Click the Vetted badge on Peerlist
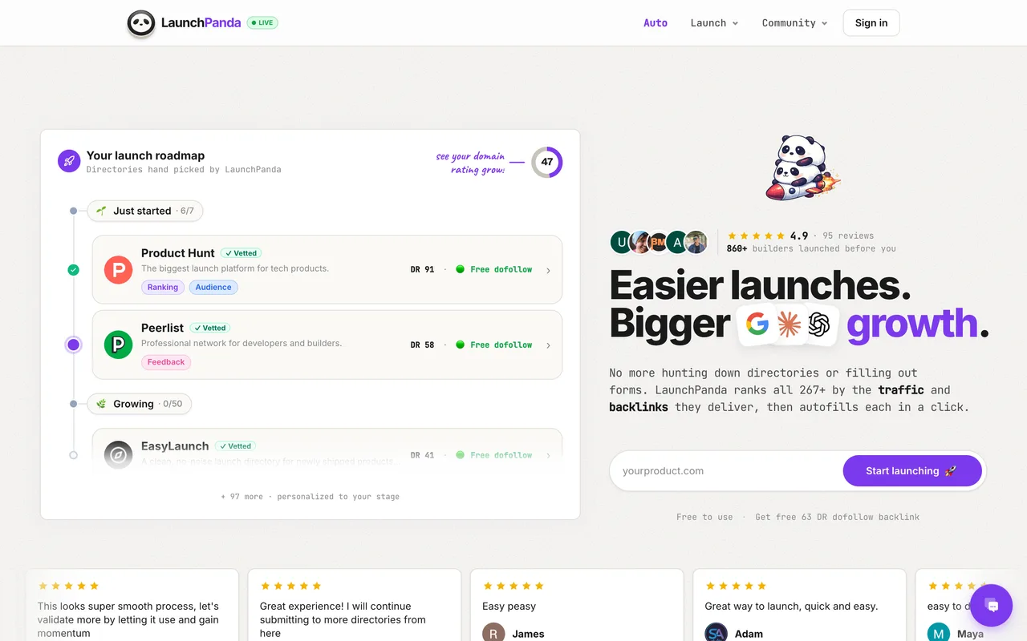The height and width of the screenshot is (641, 1027). (x=210, y=328)
